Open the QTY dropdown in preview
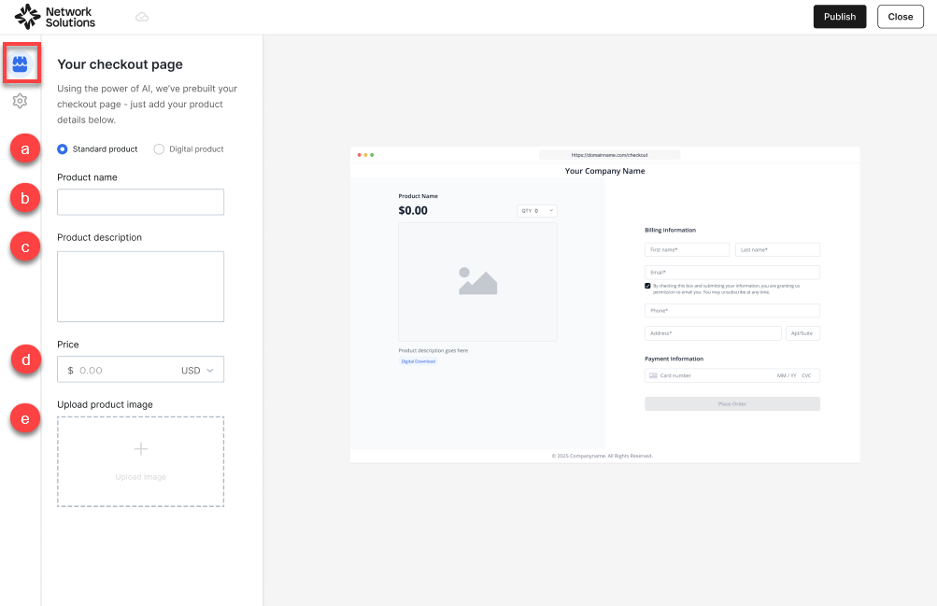Image resolution: width=937 pixels, height=606 pixels. pos(537,211)
